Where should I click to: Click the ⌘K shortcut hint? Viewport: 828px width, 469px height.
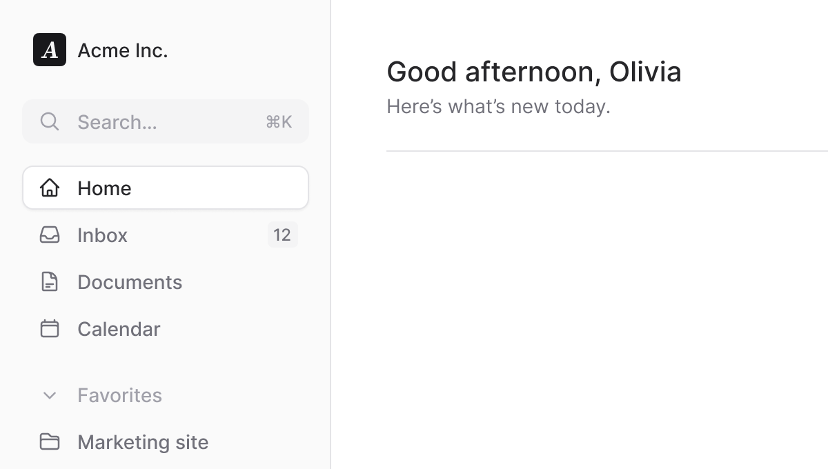click(x=279, y=122)
